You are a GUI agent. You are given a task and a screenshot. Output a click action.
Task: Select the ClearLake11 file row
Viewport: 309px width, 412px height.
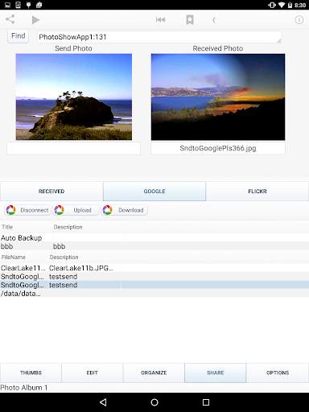154,268
